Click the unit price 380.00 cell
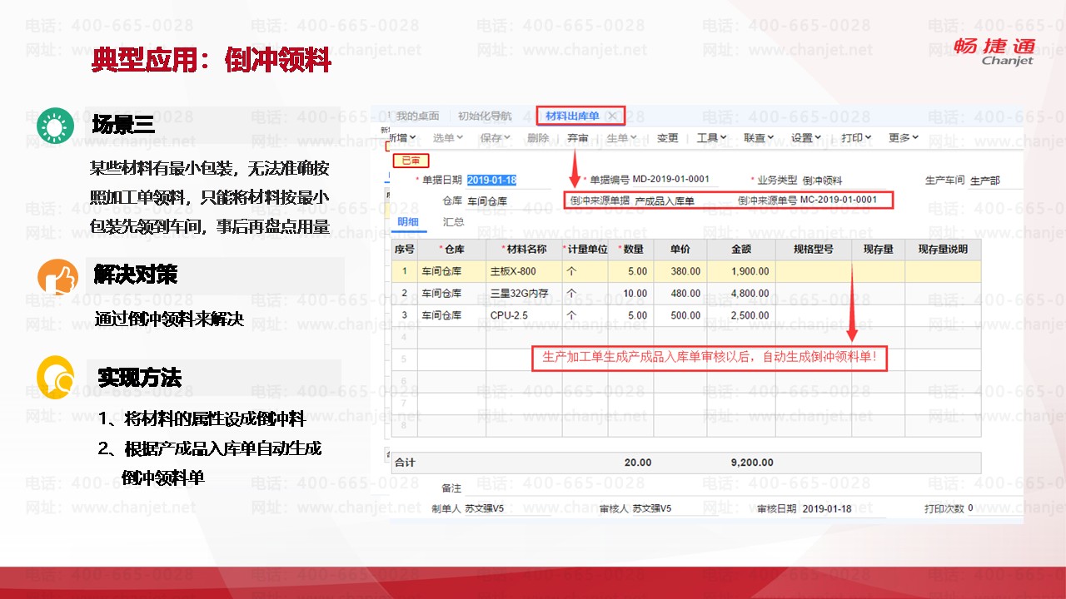The height and width of the screenshot is (599, 1066). (680, 271)
